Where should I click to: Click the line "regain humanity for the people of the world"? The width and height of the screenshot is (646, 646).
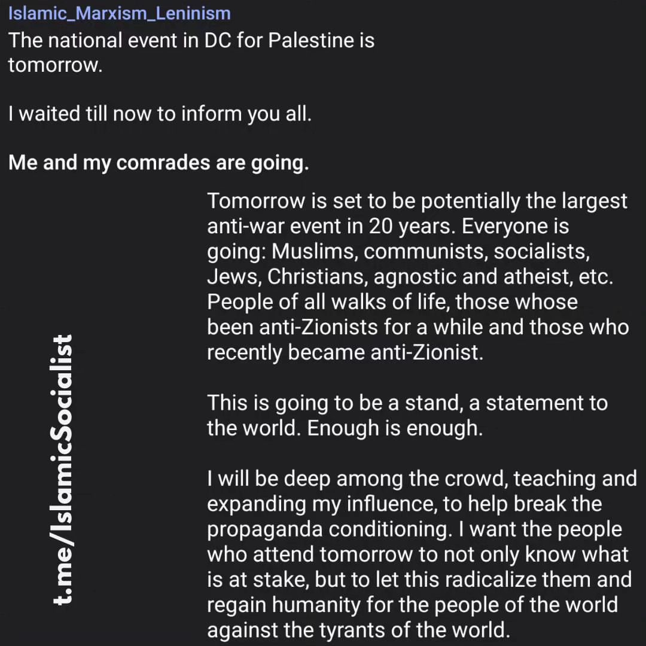[x=412, y=605]
